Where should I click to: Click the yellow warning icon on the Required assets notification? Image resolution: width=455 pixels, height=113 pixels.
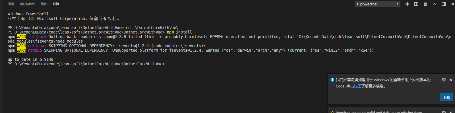332,112
